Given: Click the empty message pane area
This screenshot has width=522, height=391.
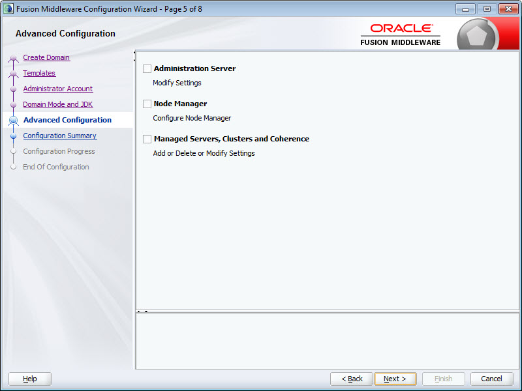Looking at the screenshot, I should click(x=328, y=341).
